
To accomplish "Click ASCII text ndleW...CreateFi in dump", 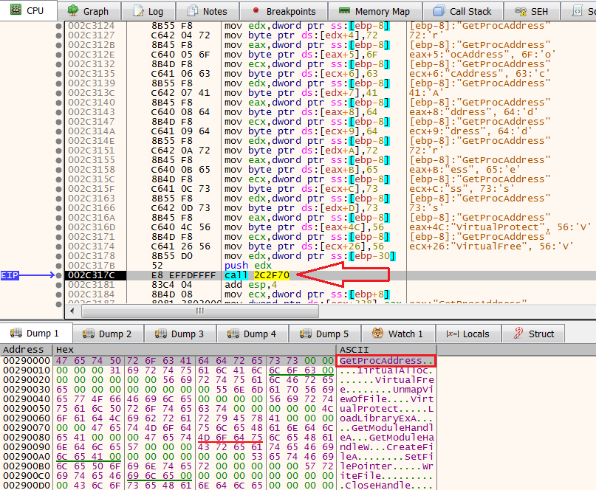I will tap(386, 447).
